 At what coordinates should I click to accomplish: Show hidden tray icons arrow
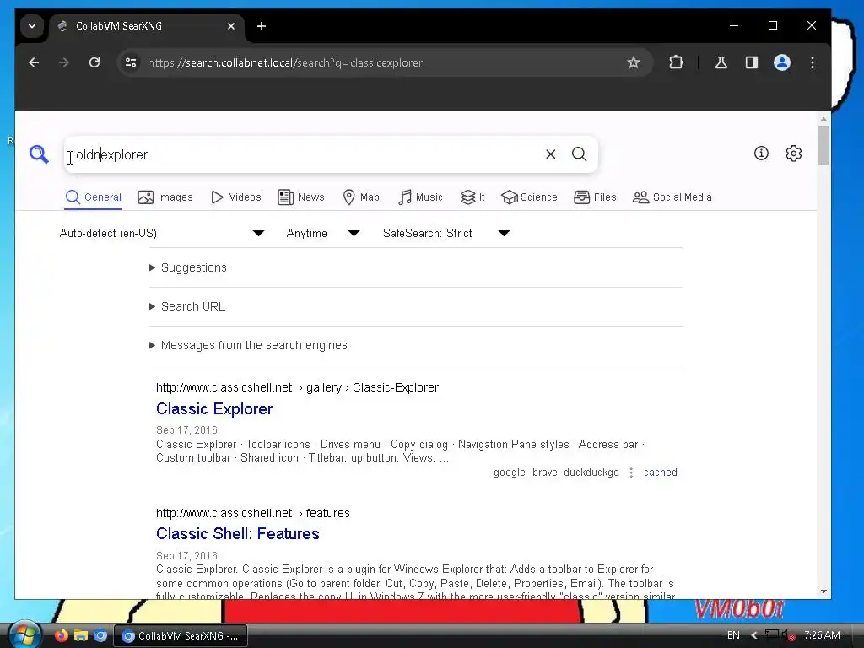point(754,635)
